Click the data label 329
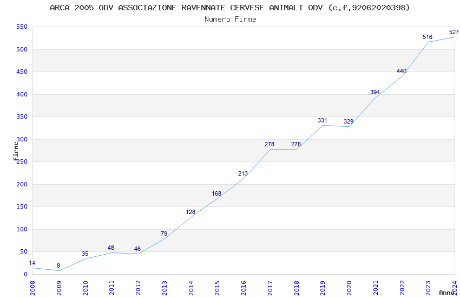460x298 pixels. click(x=349, y=121)
